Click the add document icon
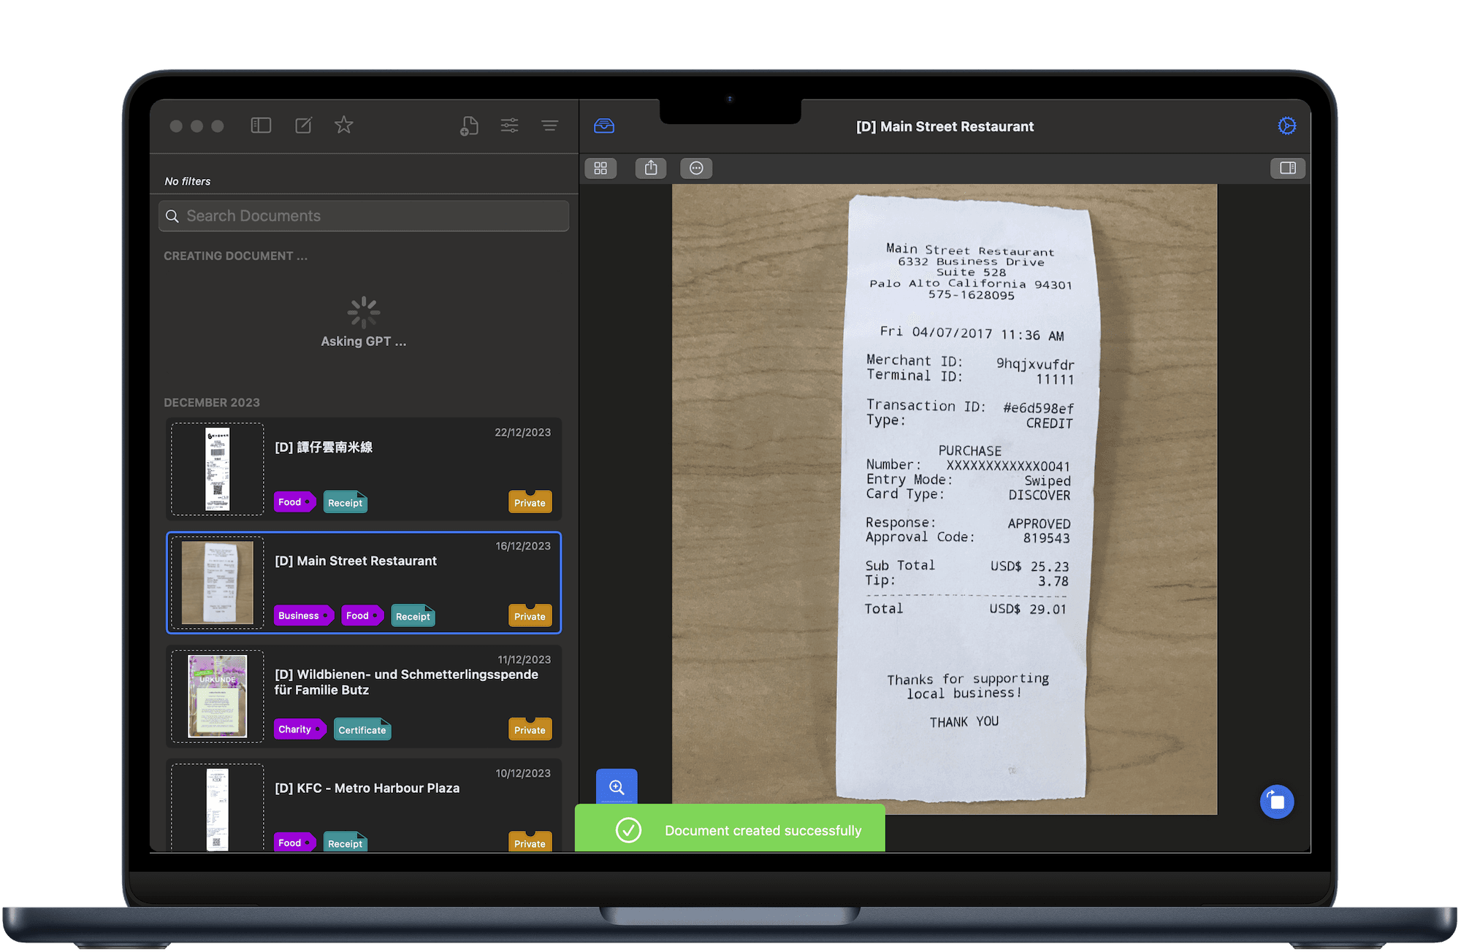The image size is (1461, 952). click(469, 126)
